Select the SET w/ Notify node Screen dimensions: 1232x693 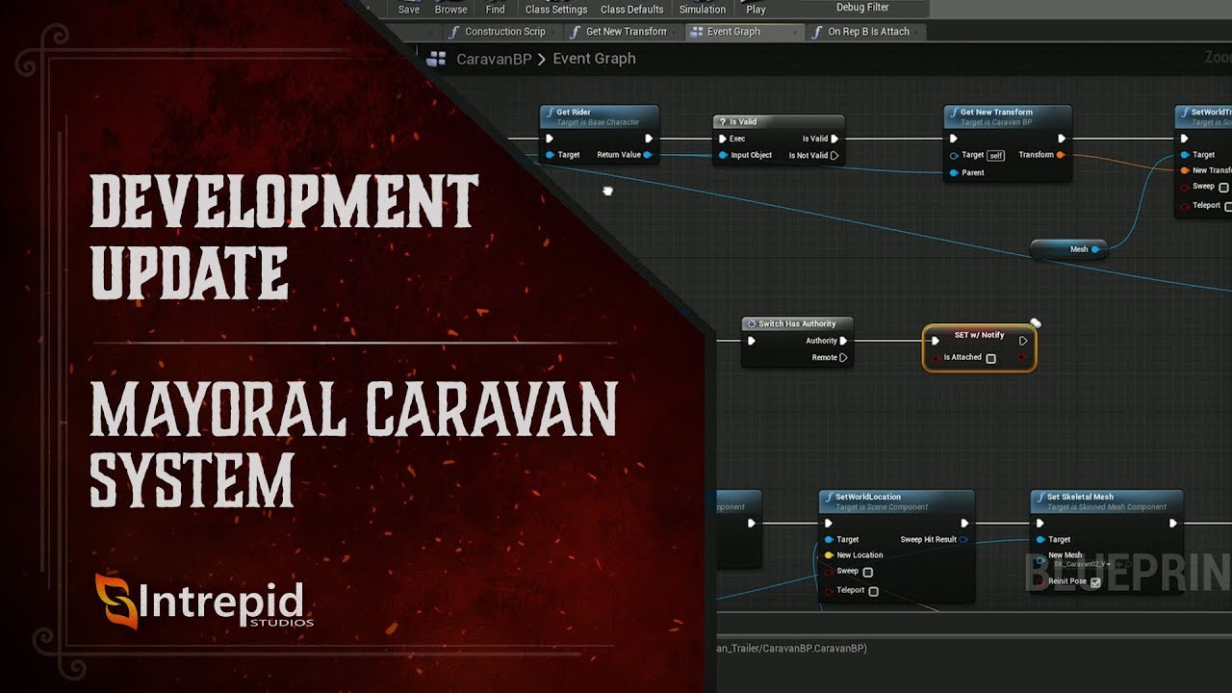980,346
